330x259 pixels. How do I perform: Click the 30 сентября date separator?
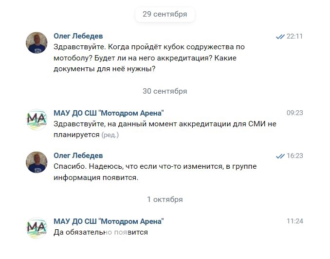tap(165, 91)
